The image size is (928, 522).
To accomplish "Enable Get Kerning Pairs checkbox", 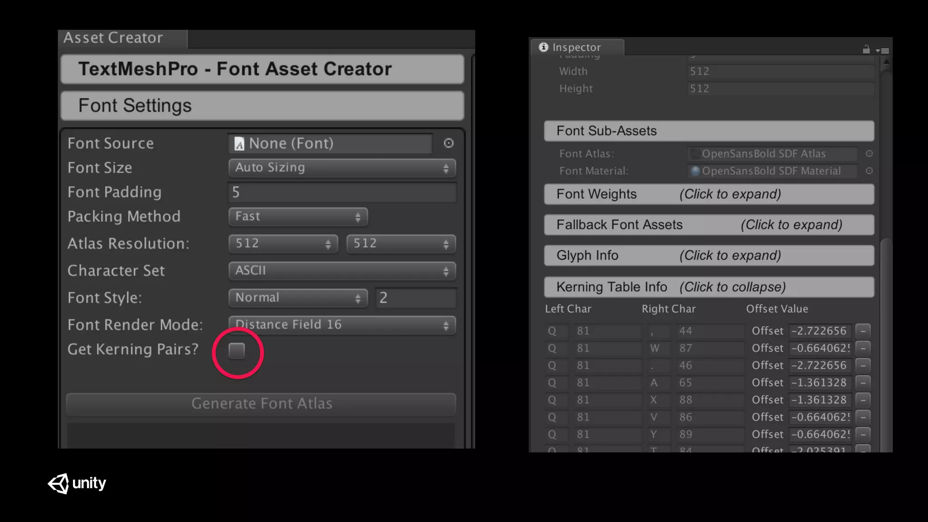I will pos(237,351).
